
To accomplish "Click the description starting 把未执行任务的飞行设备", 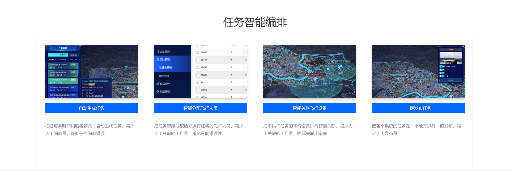I will click(x=308, y=130).
